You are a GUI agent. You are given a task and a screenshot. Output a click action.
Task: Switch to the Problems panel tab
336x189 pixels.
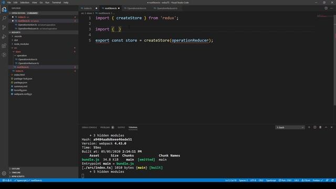(105, 128)
